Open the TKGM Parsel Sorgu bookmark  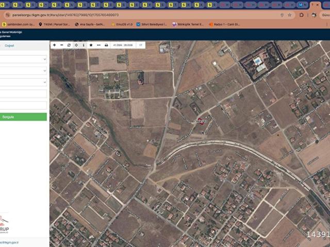click(56, 24)
